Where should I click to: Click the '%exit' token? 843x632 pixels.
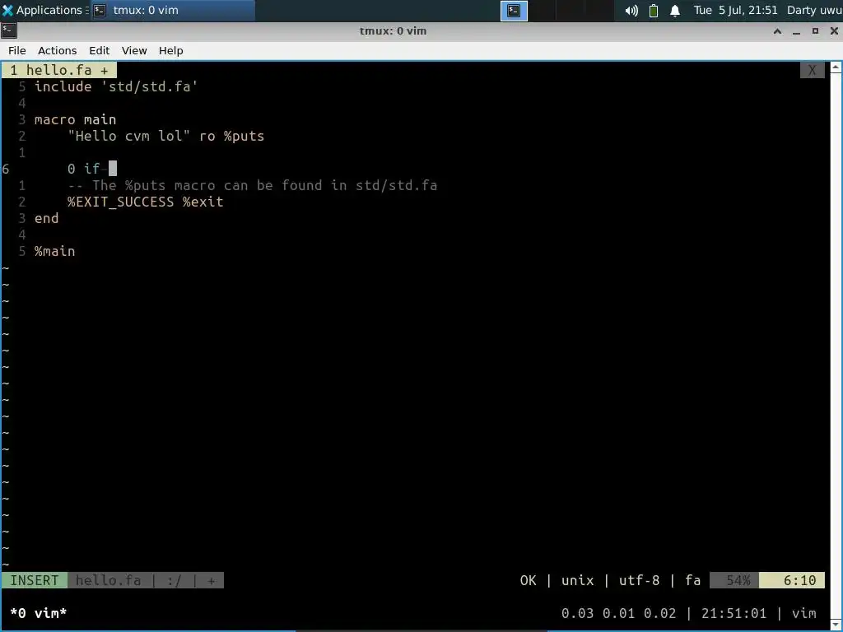pos(203,202)
